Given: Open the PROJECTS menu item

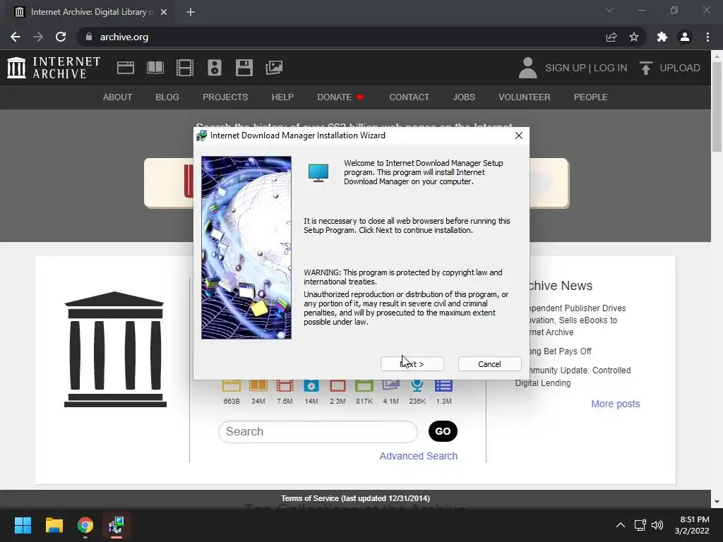Looking at the screenshot, I should click(x=225, y=97).
